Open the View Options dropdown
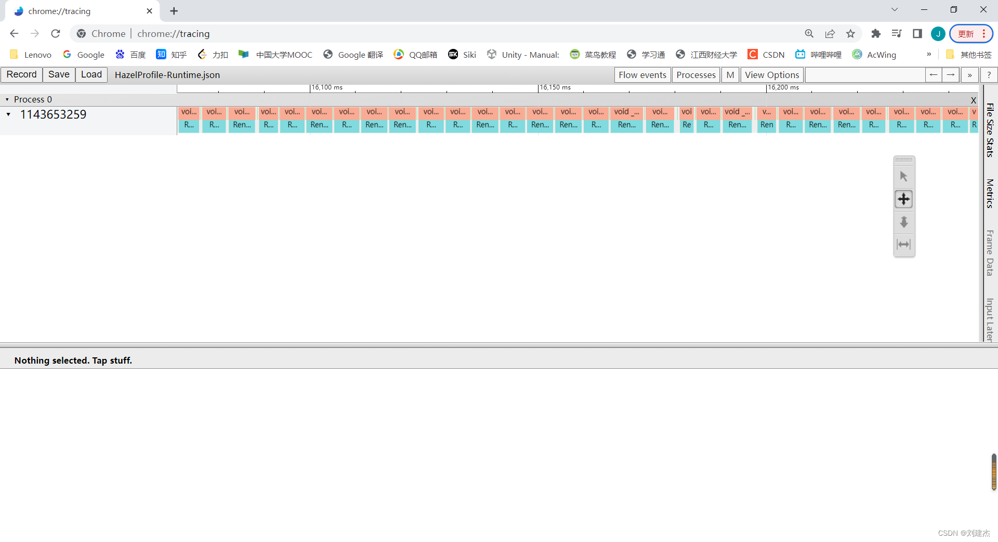The height and width of the screenshot is (542, 998). pyautogui.click(x=772, y=75)
